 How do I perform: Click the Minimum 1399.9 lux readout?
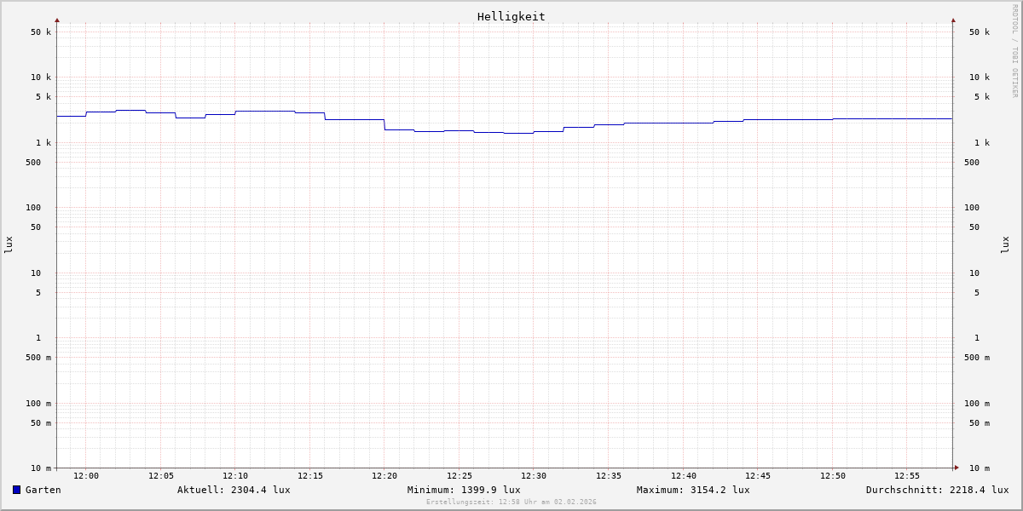pyautogui.click(x=464, y=490)
